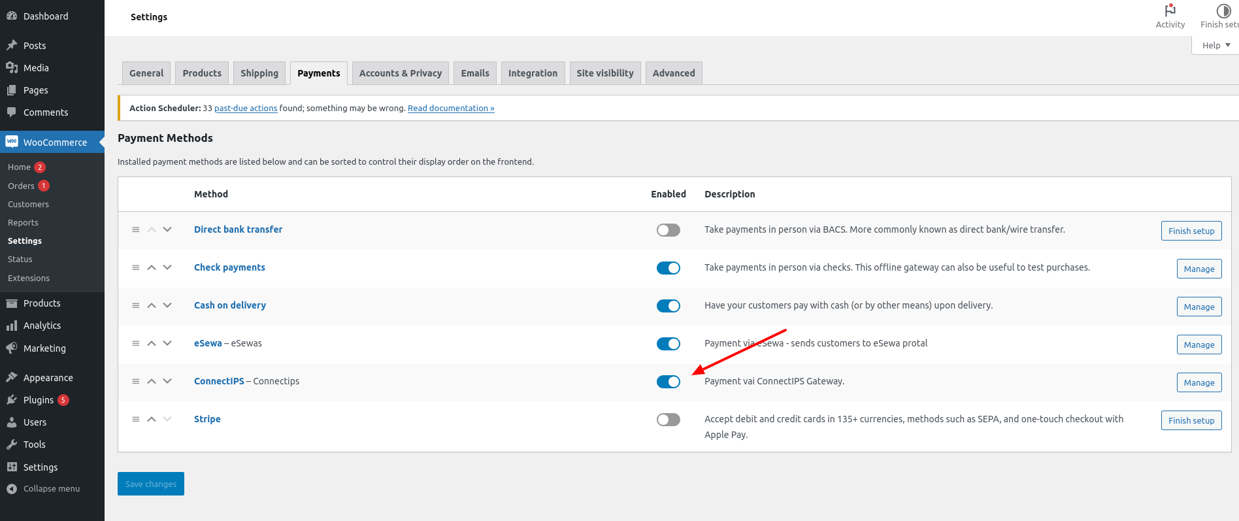Click Manage for Check payments
The width and height of the screenshot is (1239, 521).
coord(1199,269)
